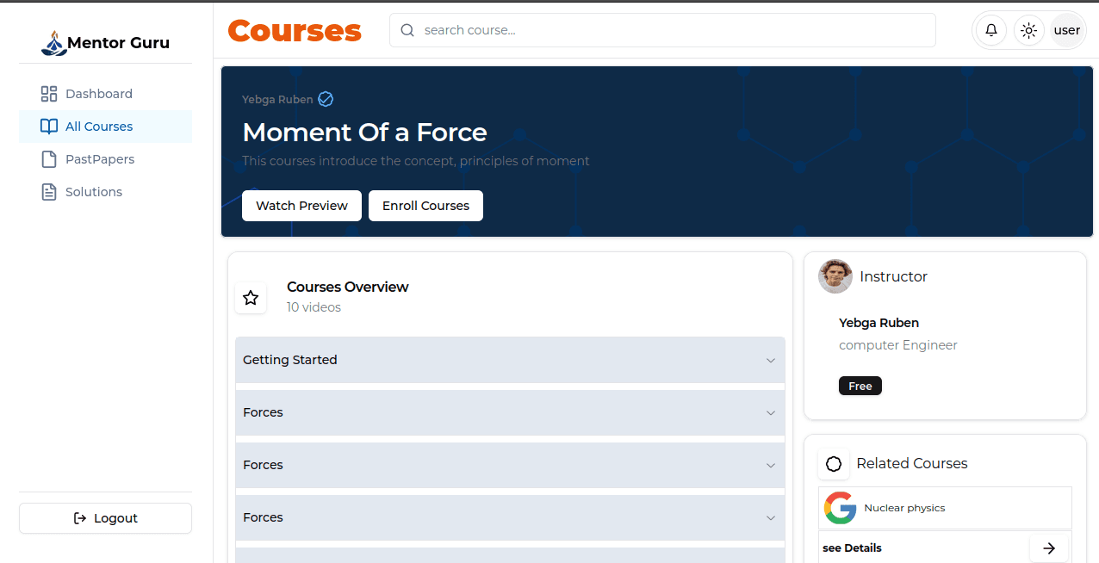Click the search course input field

coord(662,30)
